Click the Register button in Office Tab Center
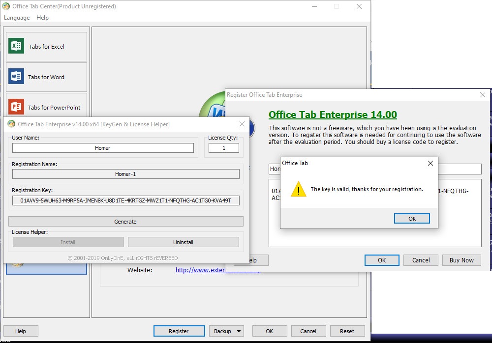The image size is (492, 343). pos(179,331)
